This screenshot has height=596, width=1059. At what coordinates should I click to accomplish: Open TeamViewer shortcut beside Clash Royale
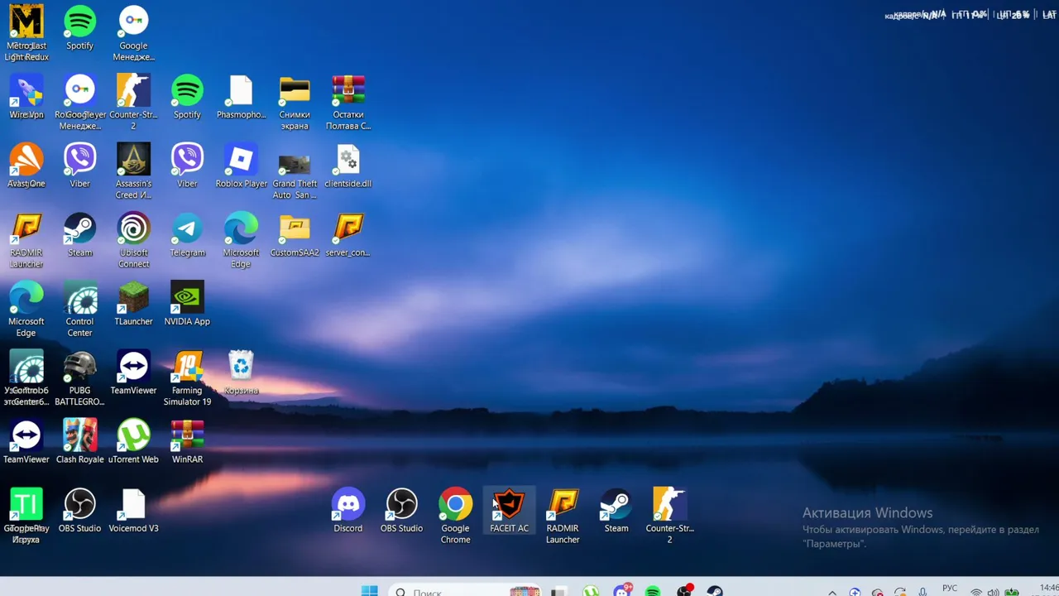pyautogui.click(x=26, y=441)
